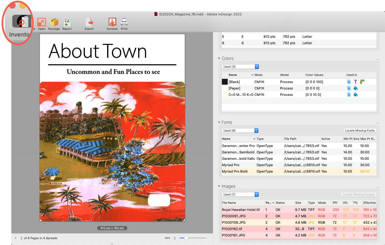This screenshot has width=385, height=245.
Task: Select the [Paper] color row name
Action: (x=234, y=88)
